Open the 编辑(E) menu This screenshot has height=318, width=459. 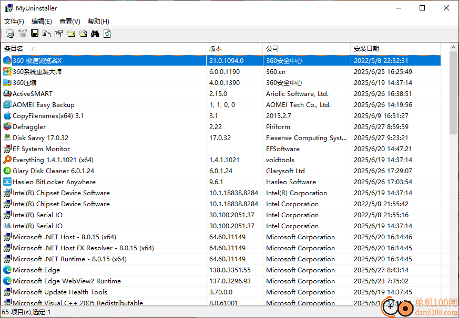[42, 22]
